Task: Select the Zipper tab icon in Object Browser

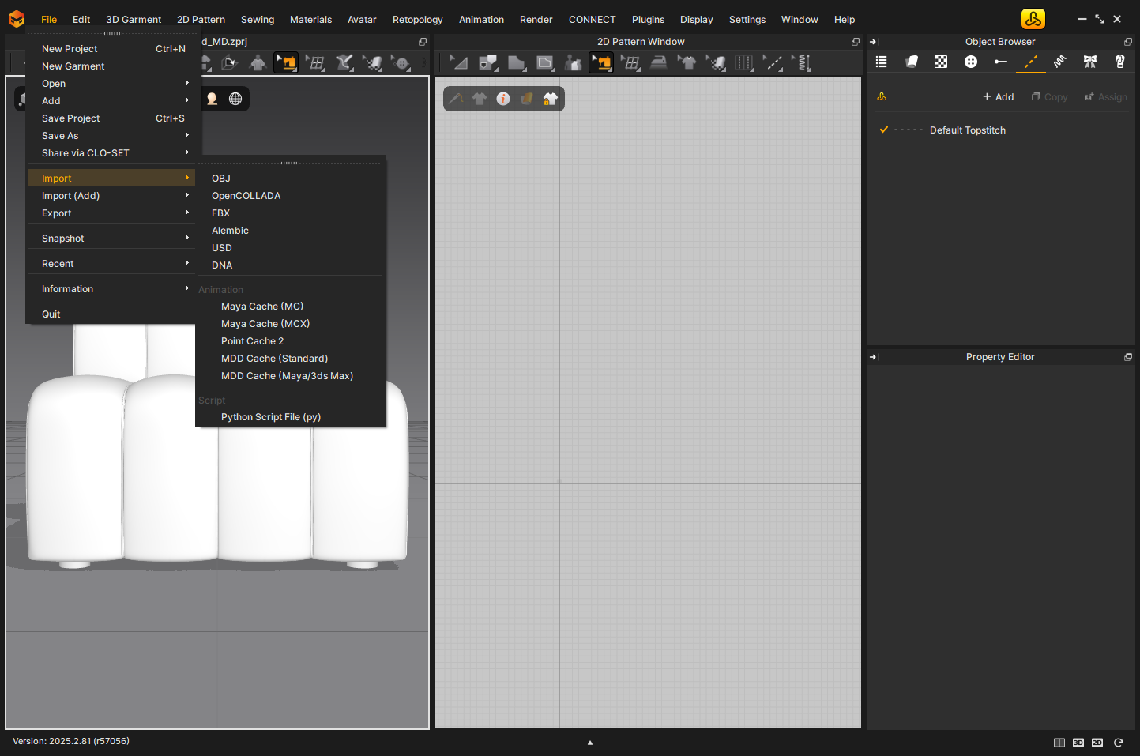Action: tap(1119, 62)
